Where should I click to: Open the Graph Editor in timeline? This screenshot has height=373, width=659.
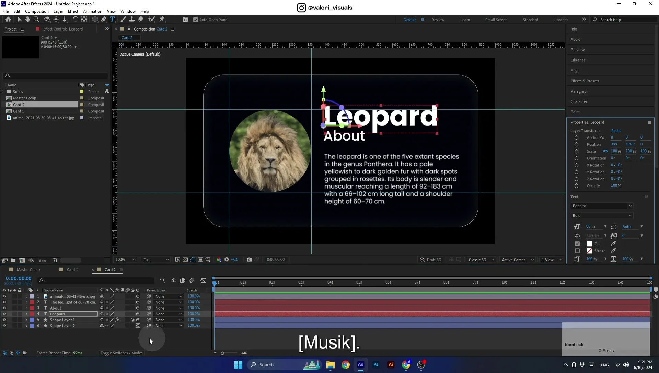point(204,280)
